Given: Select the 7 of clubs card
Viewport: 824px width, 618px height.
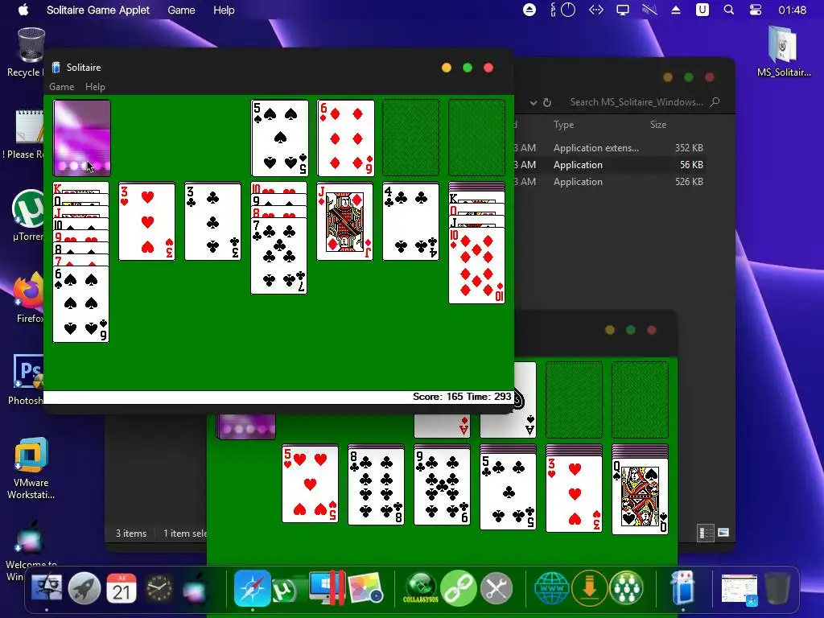Looking at the screenshot, I should coord(279,256).
